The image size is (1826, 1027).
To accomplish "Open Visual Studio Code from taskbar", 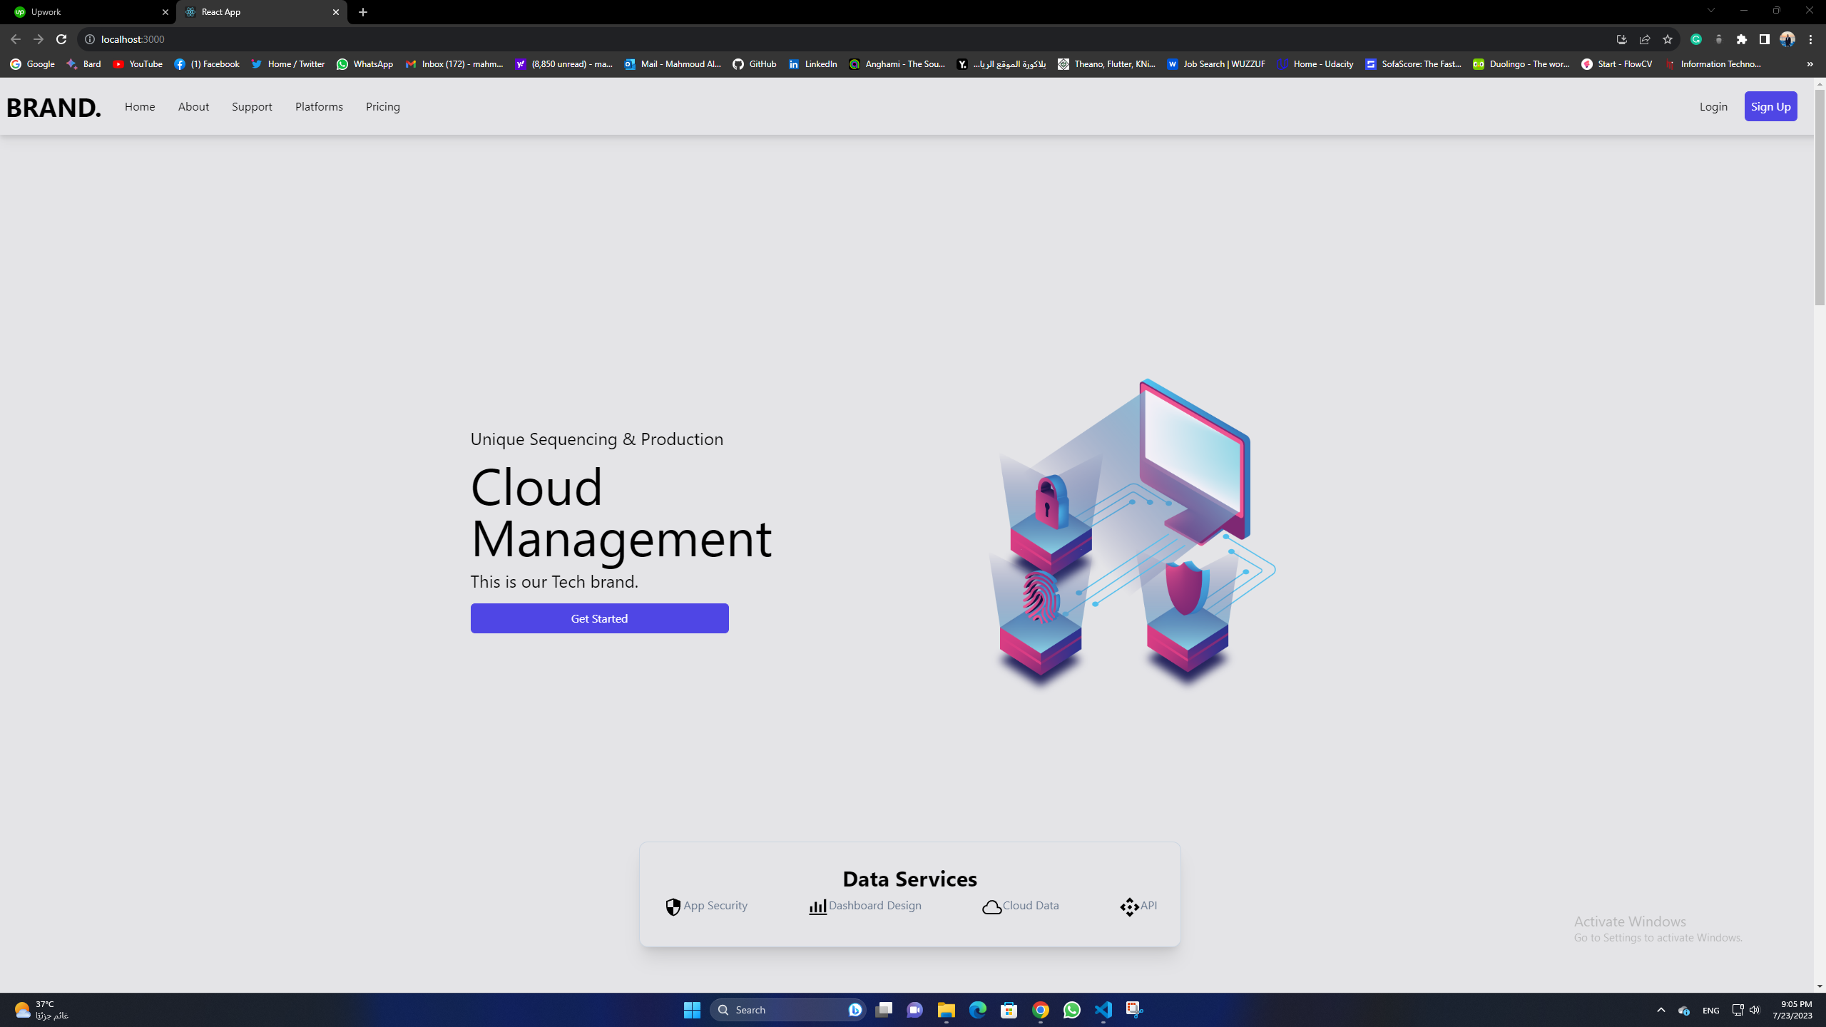I will click(x=1103, y=1010).
